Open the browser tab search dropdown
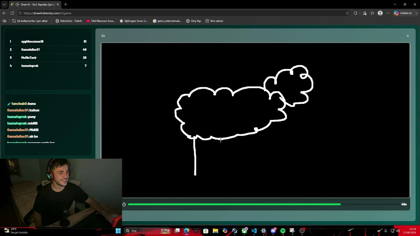This screenshot has width=420, height=236. pyautogui.click(x=4, y=5)
